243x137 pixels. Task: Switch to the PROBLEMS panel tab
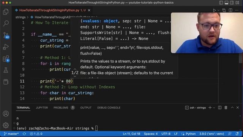(61, 108)
